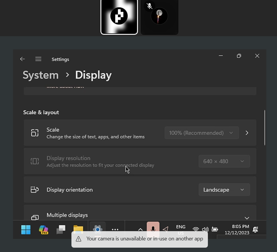
Task: Open the Display resolution 640 × 480 dropdown
Action: [224, 161]
